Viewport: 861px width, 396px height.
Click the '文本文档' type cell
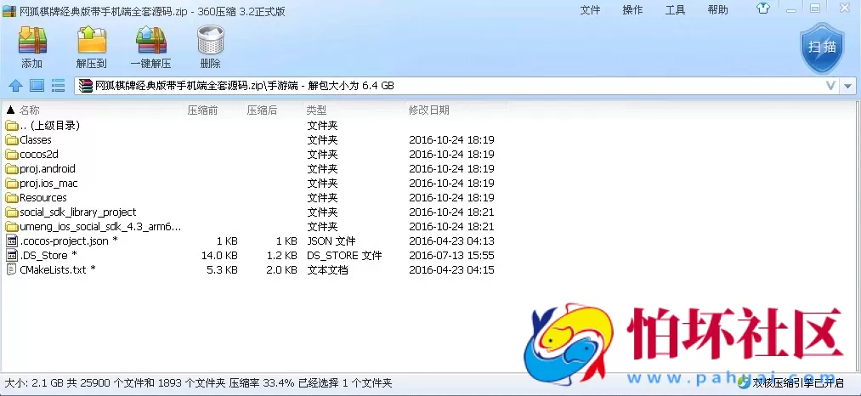(x=327, y=269)
